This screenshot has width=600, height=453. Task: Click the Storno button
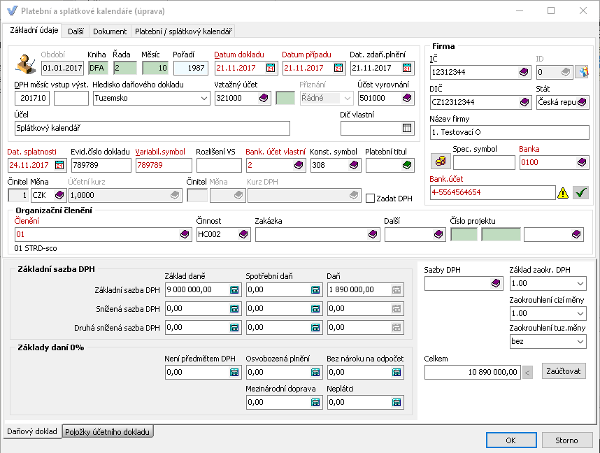[x=566, y=440]
